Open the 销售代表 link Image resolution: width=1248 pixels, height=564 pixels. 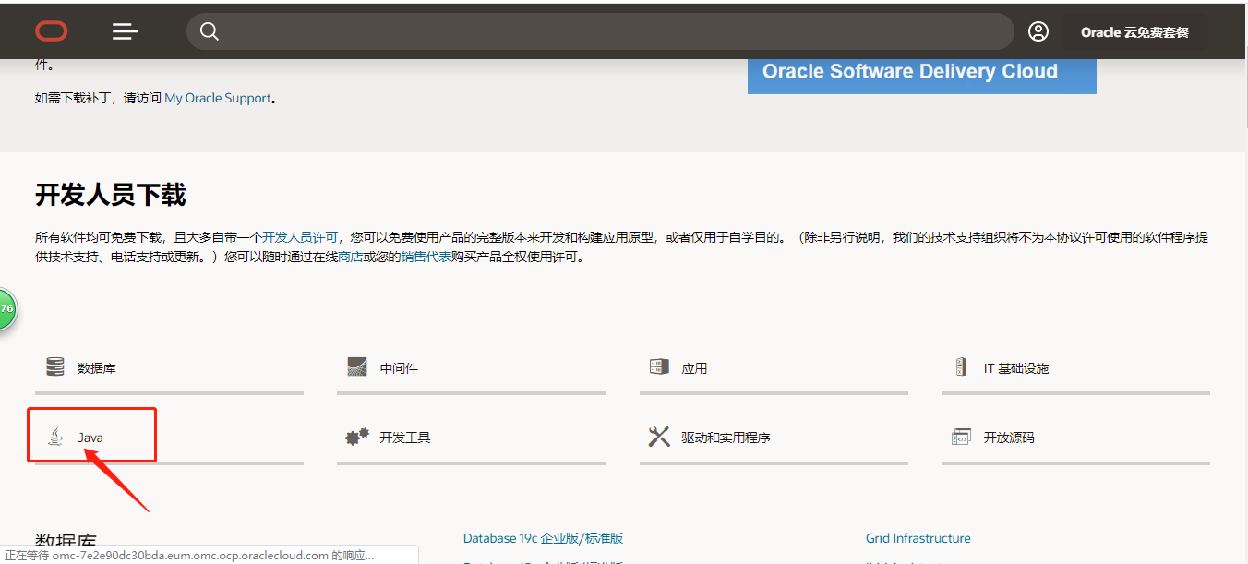426,258
